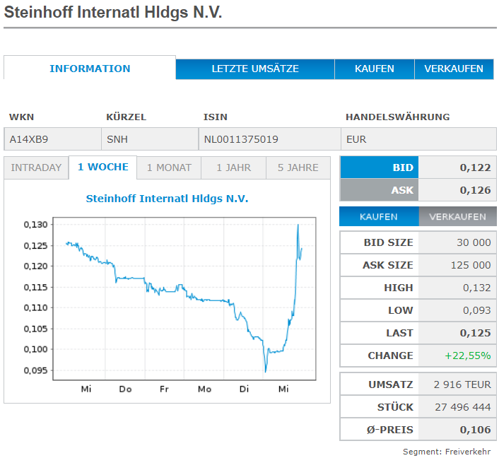Switch to LETZTE UMSÄTZE tab
499x458 pixels.
(x=255, y=69)
